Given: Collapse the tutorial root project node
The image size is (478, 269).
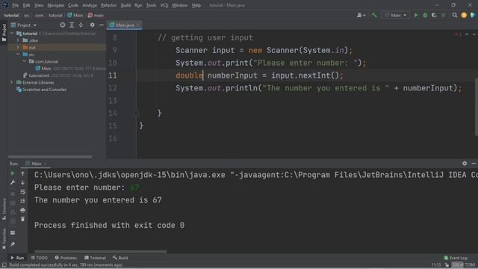Looking at the screenshot, I should click(x=12, y=33).
